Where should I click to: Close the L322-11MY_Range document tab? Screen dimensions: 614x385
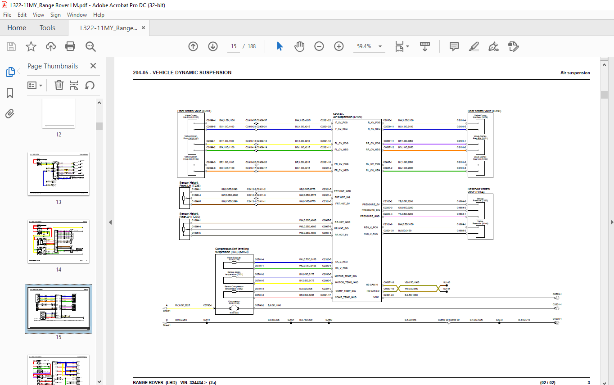(x=144, y=28)
